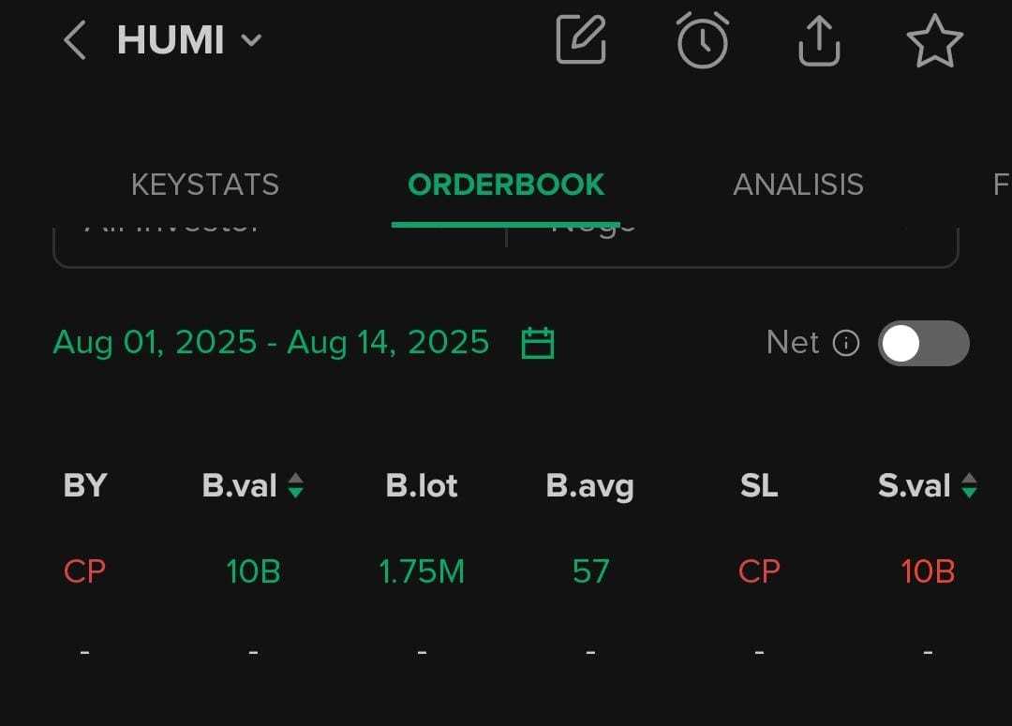Sort by S.val arrows
Image resolution: width=1012 pixels, height=726 pixels.
click(x=969, y=485)
